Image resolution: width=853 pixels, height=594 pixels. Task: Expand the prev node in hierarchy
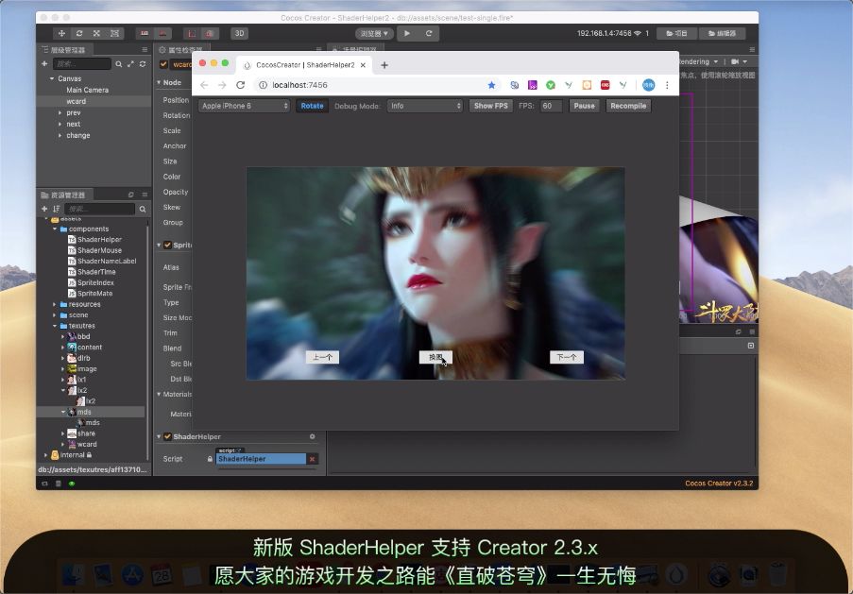pyautogui.click(x=60, y=112)
